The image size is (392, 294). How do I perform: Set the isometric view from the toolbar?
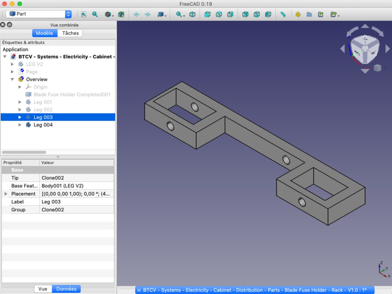click(193, 14)
